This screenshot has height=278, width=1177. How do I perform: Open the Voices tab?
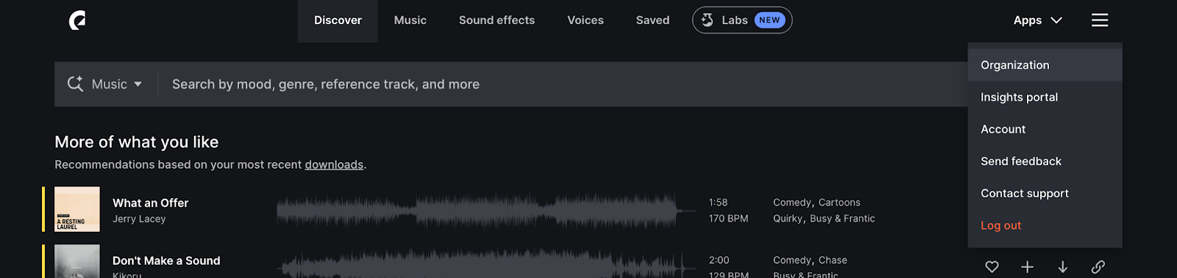(586, 21)
